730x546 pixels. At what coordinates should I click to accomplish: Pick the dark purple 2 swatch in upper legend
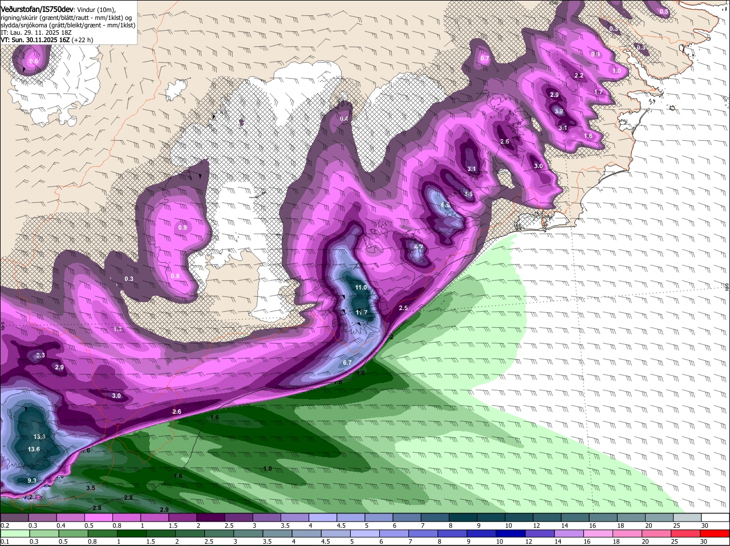tap(210, 518)
